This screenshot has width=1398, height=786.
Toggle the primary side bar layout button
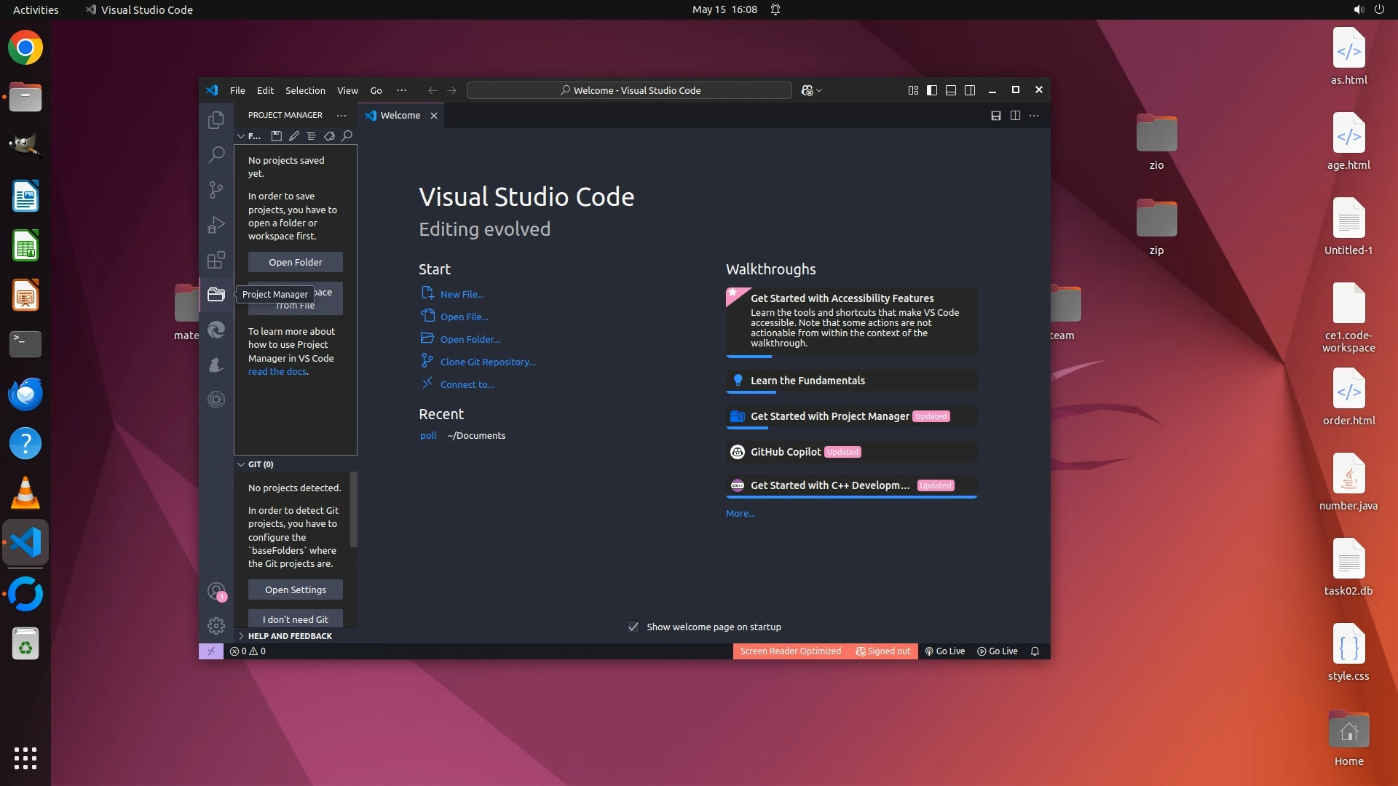(x=931, y=90)
